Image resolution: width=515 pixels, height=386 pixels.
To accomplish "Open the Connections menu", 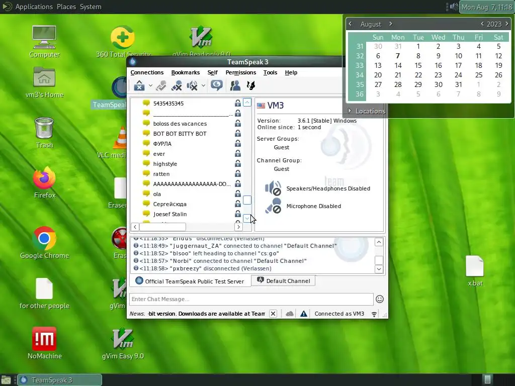I will pyautogui.click(x=147, y=72).
